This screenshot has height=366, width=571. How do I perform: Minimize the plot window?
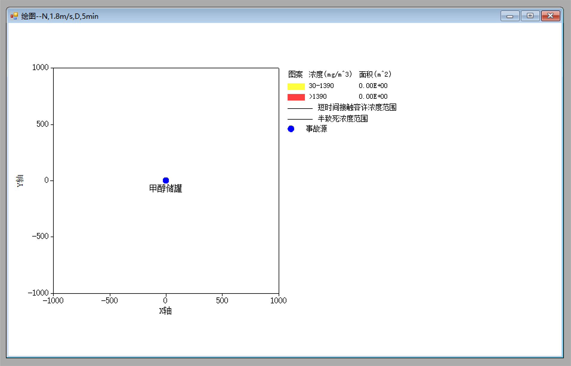(510, 16)
